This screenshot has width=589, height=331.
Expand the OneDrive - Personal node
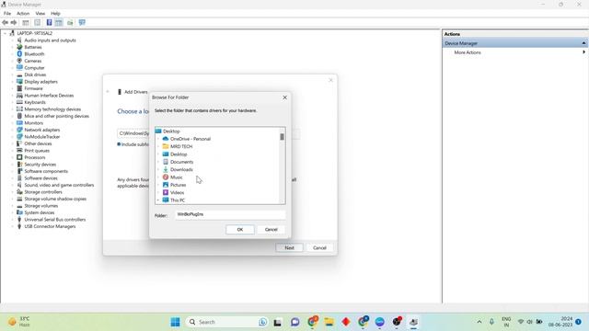(x=158, y=139)
